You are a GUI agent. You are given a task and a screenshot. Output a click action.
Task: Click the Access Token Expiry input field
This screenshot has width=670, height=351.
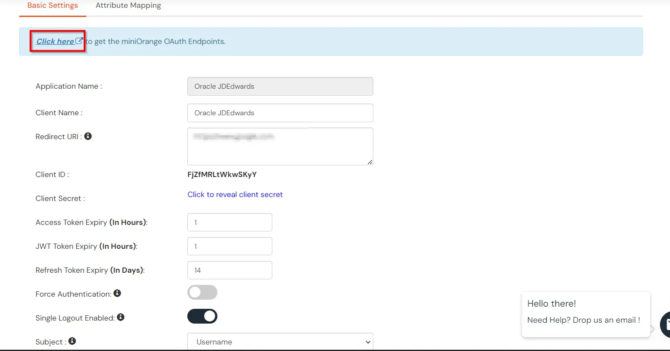click(x=230, y=222)
